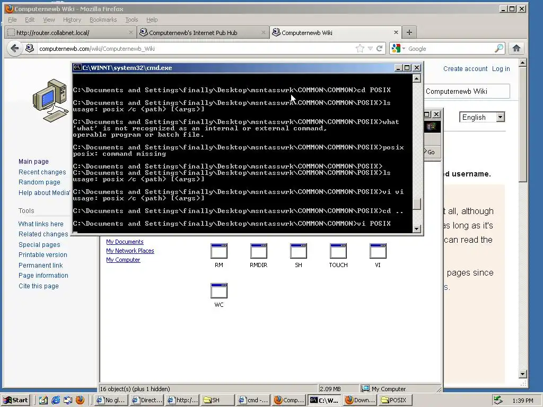
Task: Click the Google search field
Action: click(x=450, y=48)
